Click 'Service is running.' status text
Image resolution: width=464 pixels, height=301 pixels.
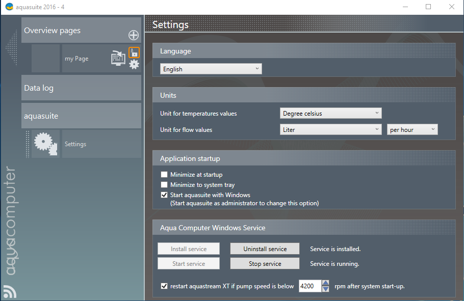pos(334,264)
